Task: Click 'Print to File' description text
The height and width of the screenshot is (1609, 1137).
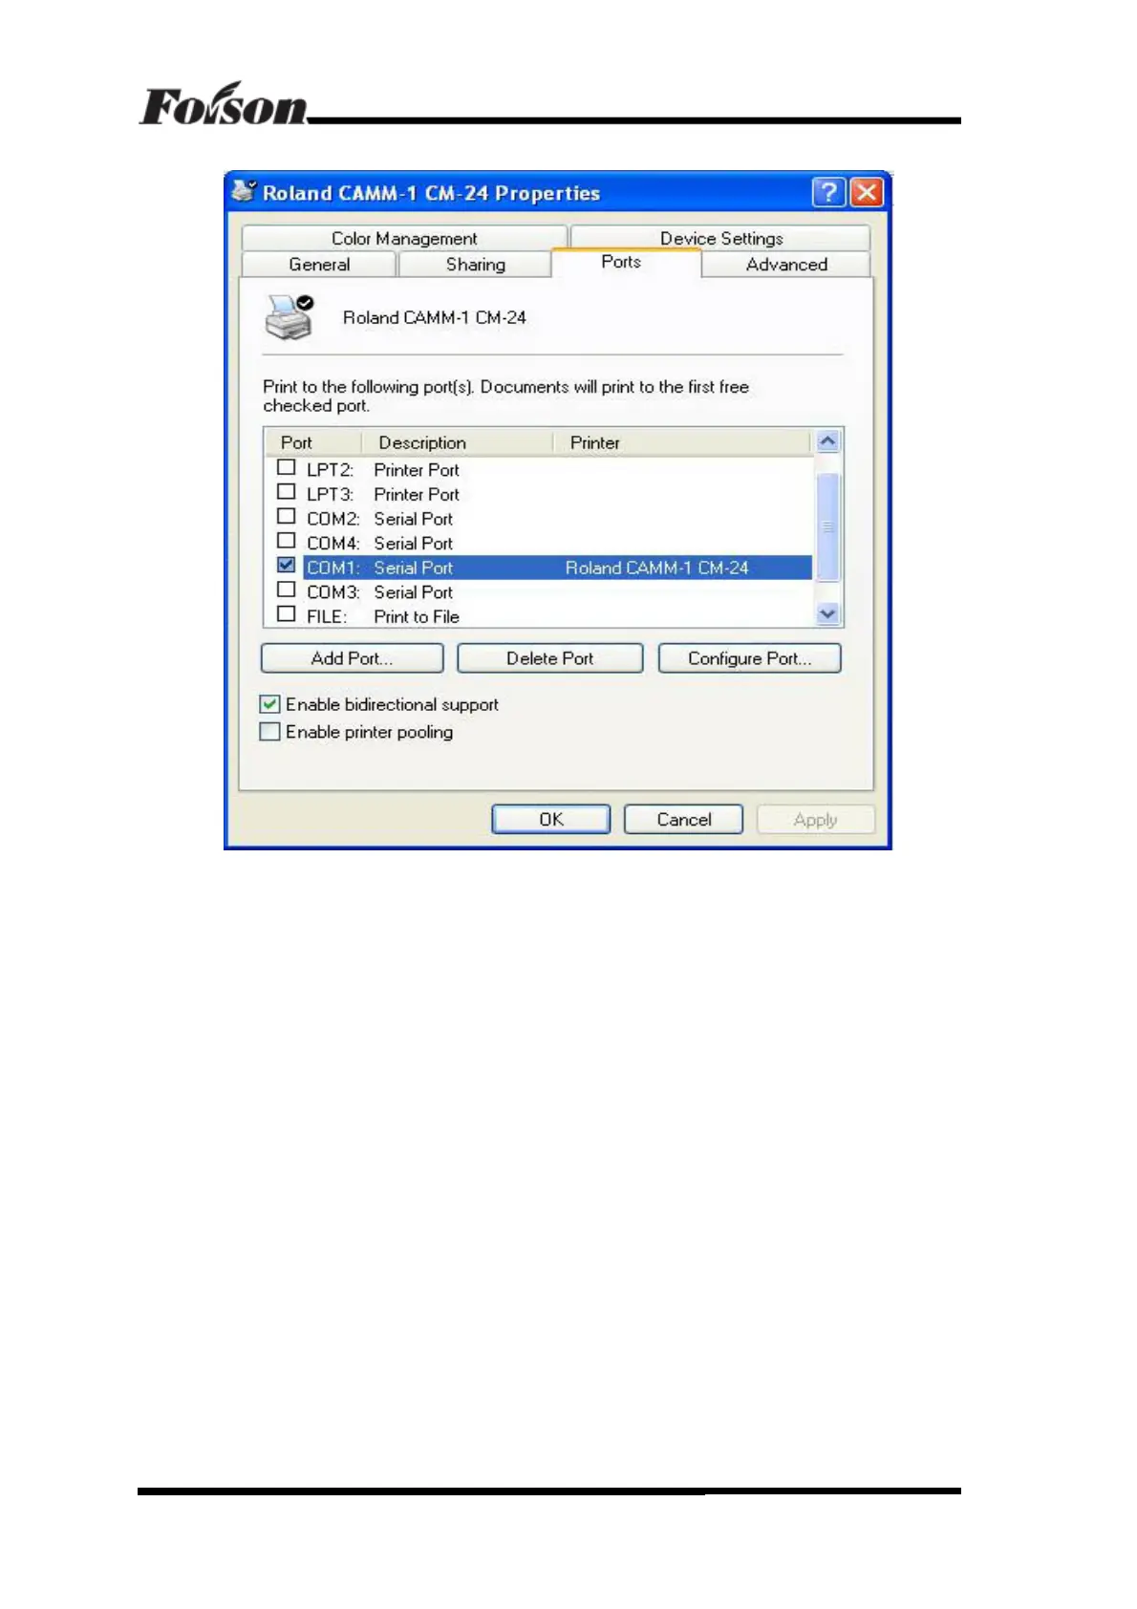Action: click(417, 617)
